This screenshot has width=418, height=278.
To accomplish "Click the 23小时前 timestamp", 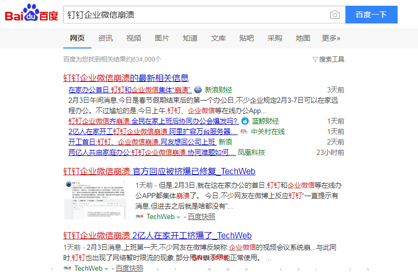I will (x=330, y=152).
